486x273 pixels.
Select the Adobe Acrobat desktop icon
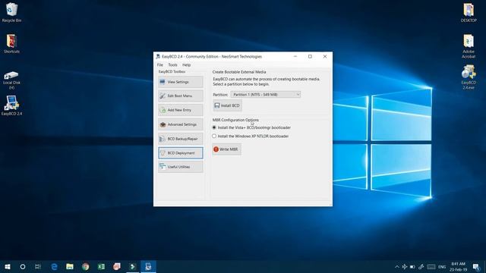point(469,46)
